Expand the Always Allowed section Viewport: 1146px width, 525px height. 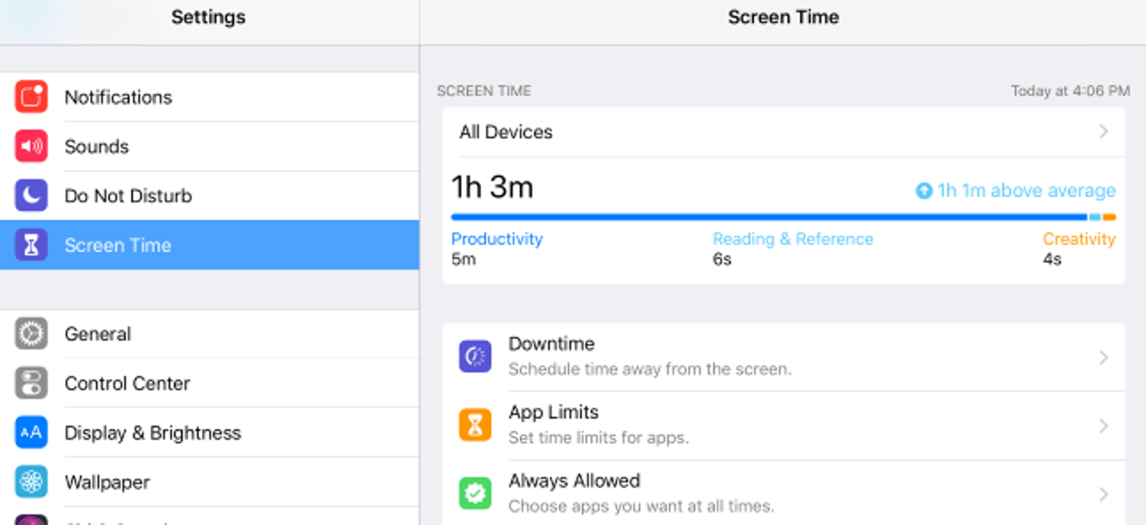tap(1103, 493)
